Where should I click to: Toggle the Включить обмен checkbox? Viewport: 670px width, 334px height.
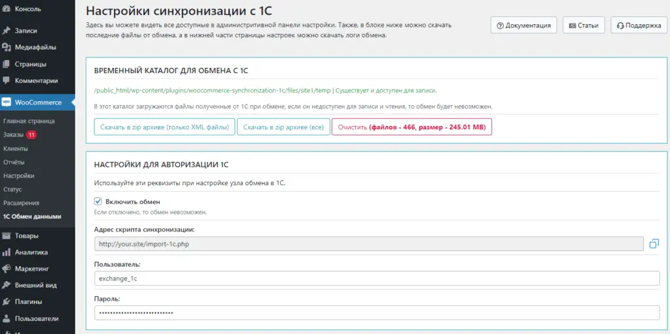click(x=98, y=201)
